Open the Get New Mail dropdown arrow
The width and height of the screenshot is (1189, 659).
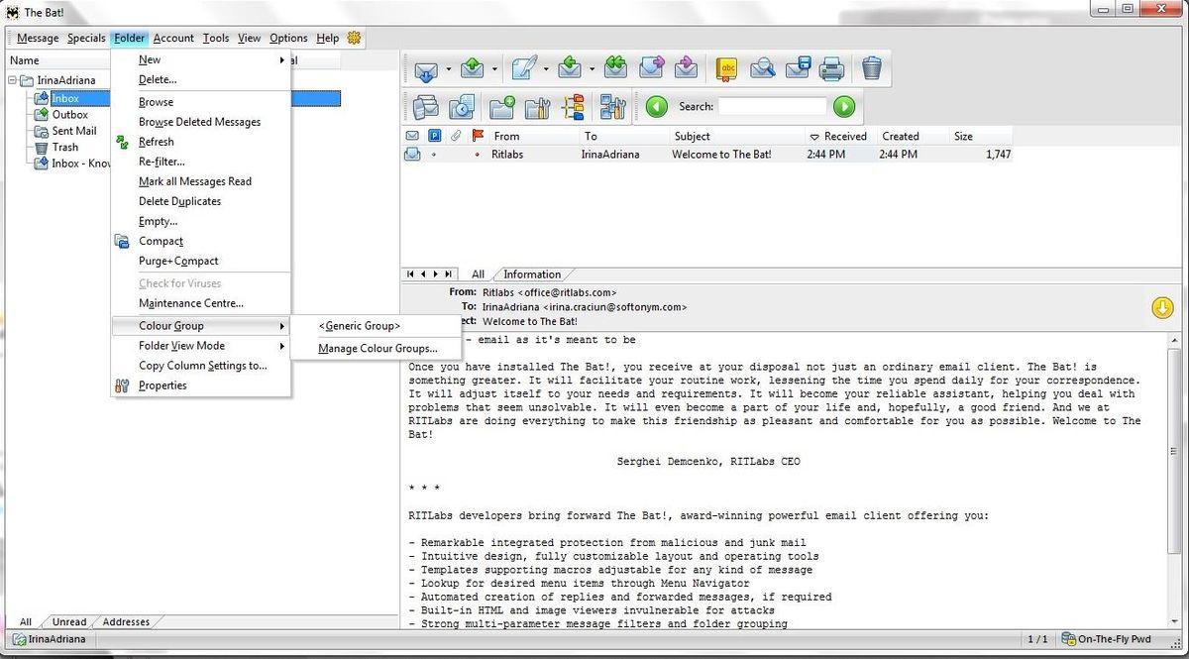pyautogui.click(x=449, y=69)
